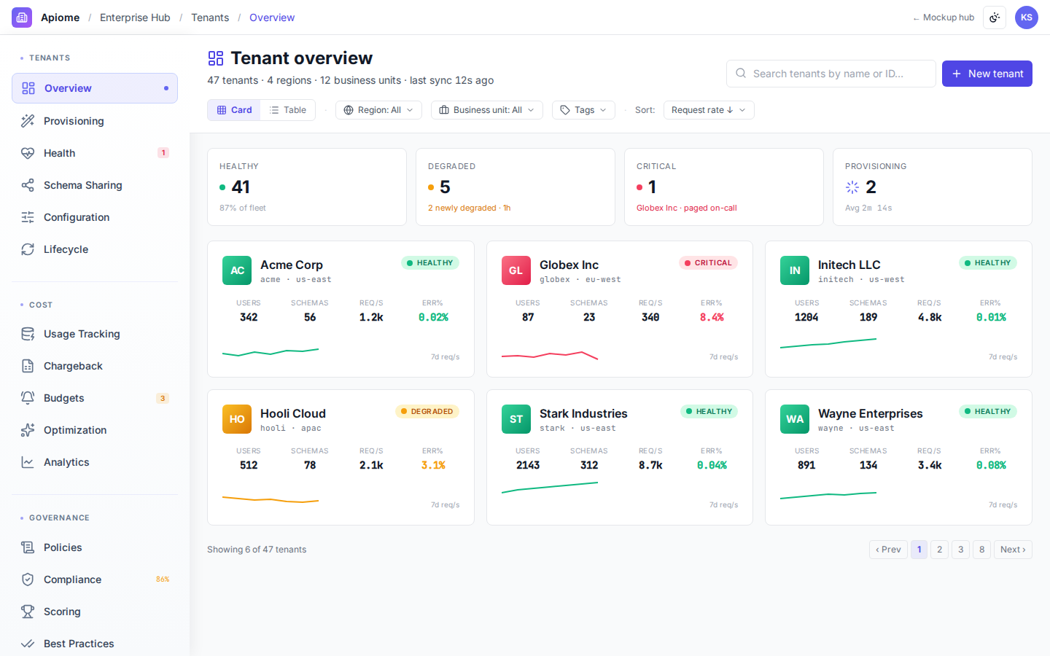Open the Degraded summary card
The image size is (1050, 656).
516,187
